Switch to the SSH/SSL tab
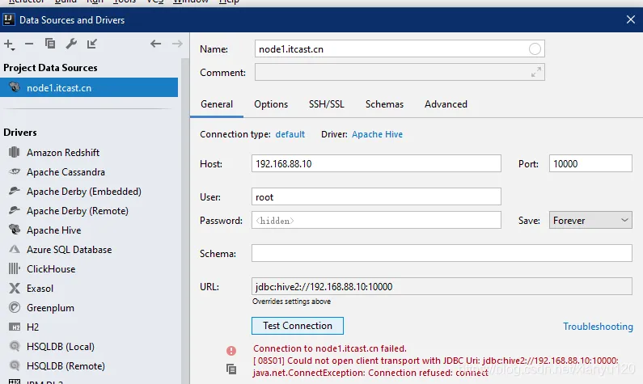Viewport: 643px width, 384px height. click(x=327, y=104)
